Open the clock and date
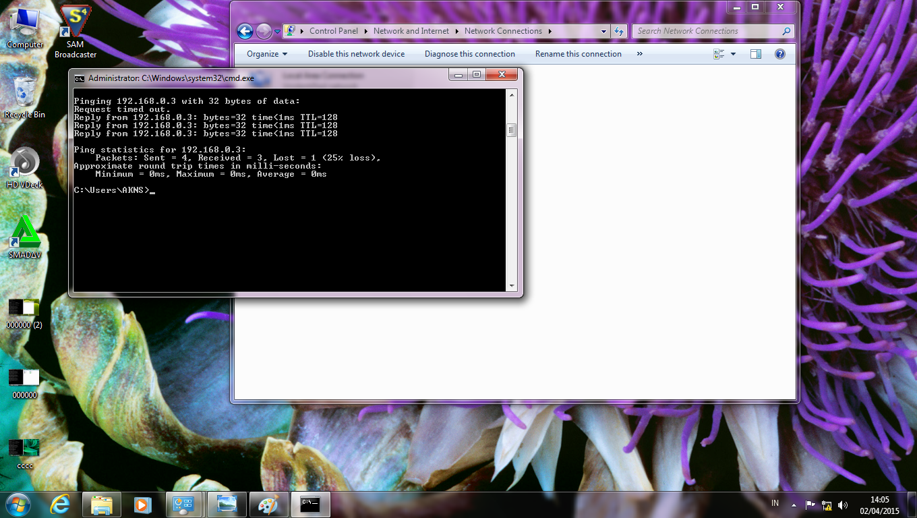This screenshot has width=917, height=518. click(x=879, y=505)
